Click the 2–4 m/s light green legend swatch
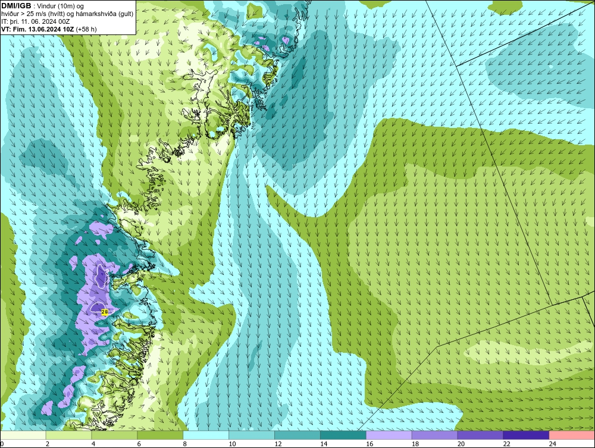Screen dimensions: 595x448 pos(68,435)
